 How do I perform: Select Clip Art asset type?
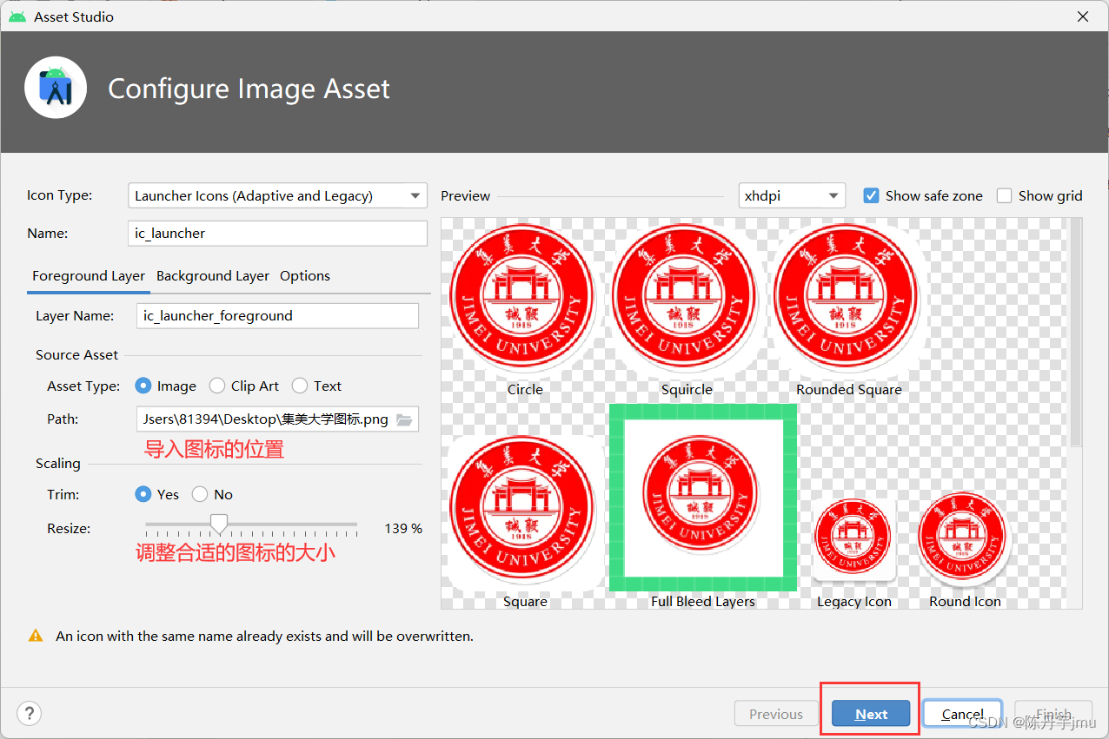(x=216, y=386)
